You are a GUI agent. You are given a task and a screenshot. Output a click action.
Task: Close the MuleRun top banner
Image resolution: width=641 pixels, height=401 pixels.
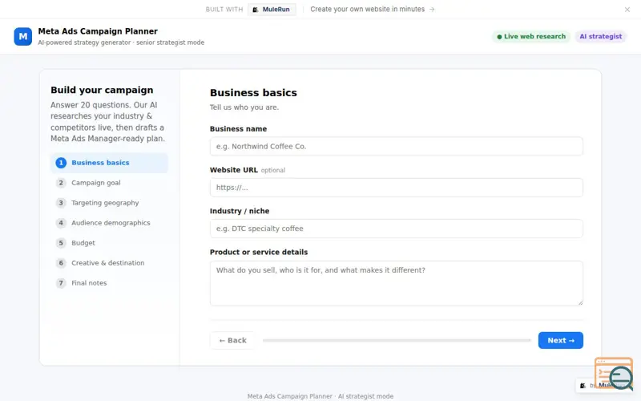pos(627,10)
